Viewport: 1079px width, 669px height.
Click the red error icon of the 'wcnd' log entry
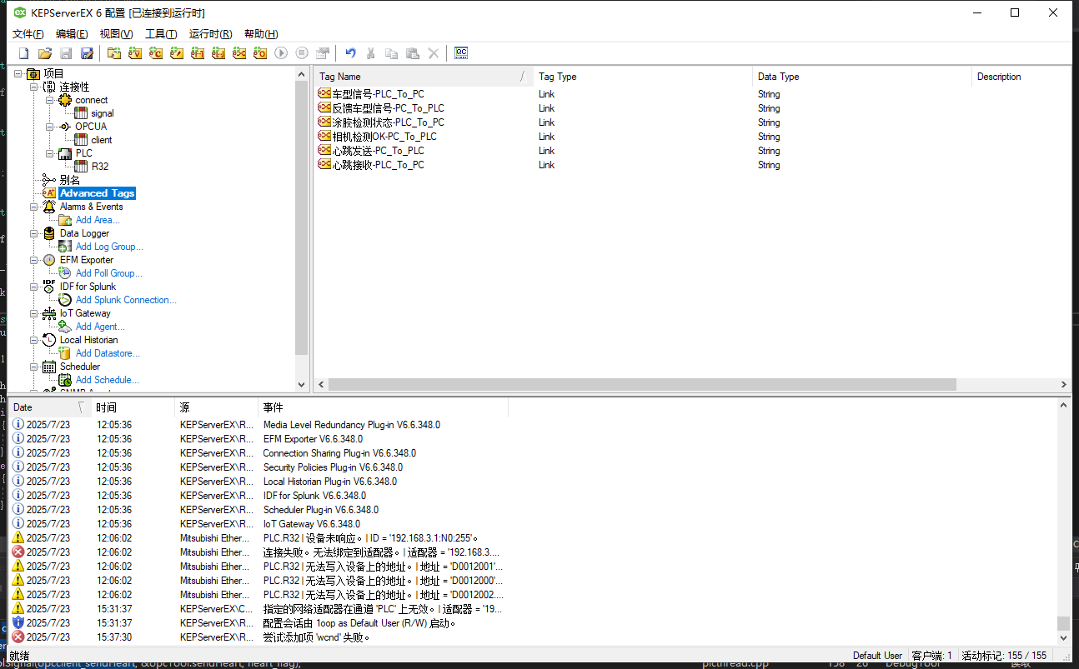(18, 637)
